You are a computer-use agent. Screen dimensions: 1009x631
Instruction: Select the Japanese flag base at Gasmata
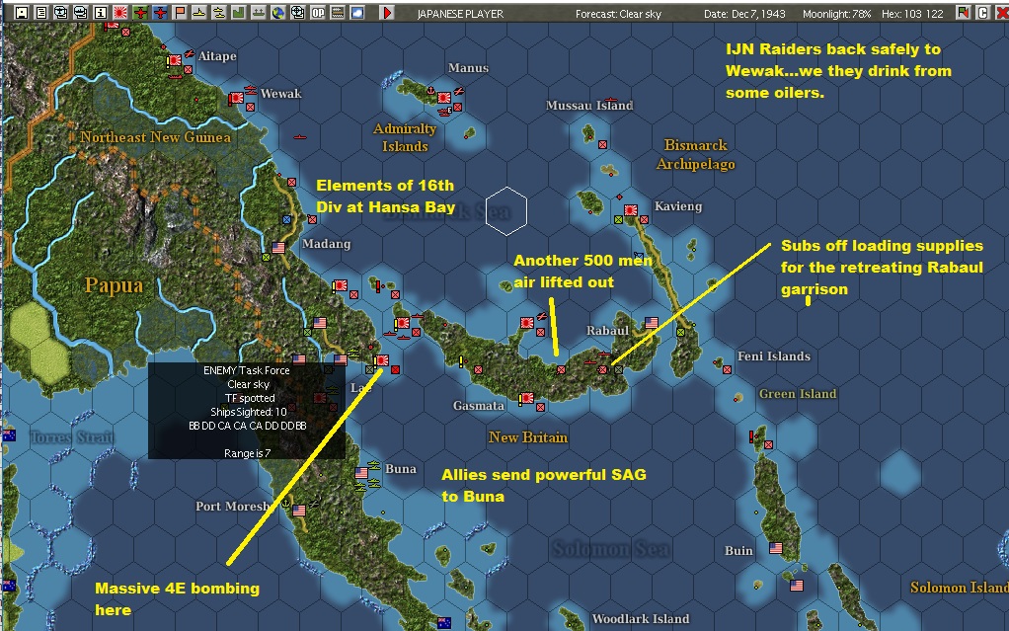(527, 398)
